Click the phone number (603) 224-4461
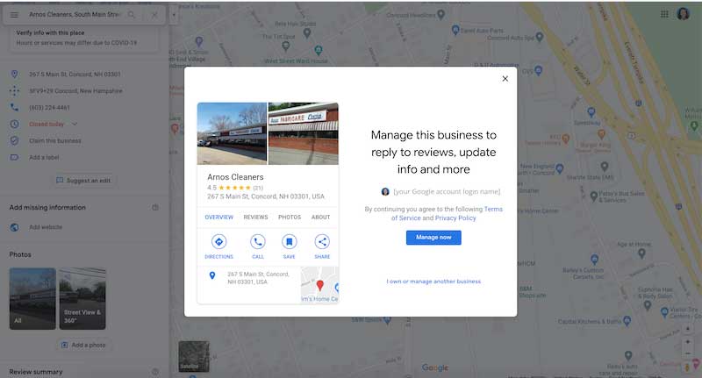Image resolution: width=702 pixels, height=378 pixels. click(49, 107)
